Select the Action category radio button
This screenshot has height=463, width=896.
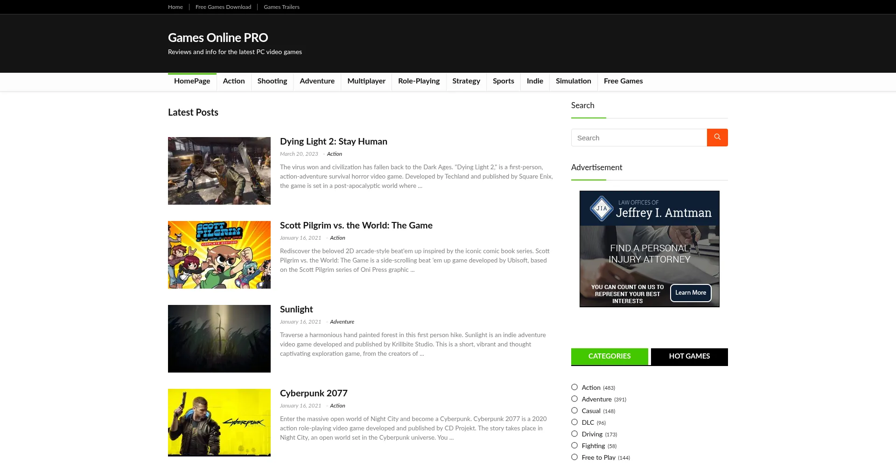tap(574, 387)
